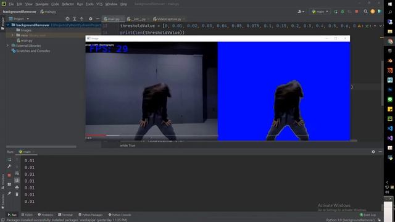
Task: Stop process with Run panel red square
Action: [9, 175]
